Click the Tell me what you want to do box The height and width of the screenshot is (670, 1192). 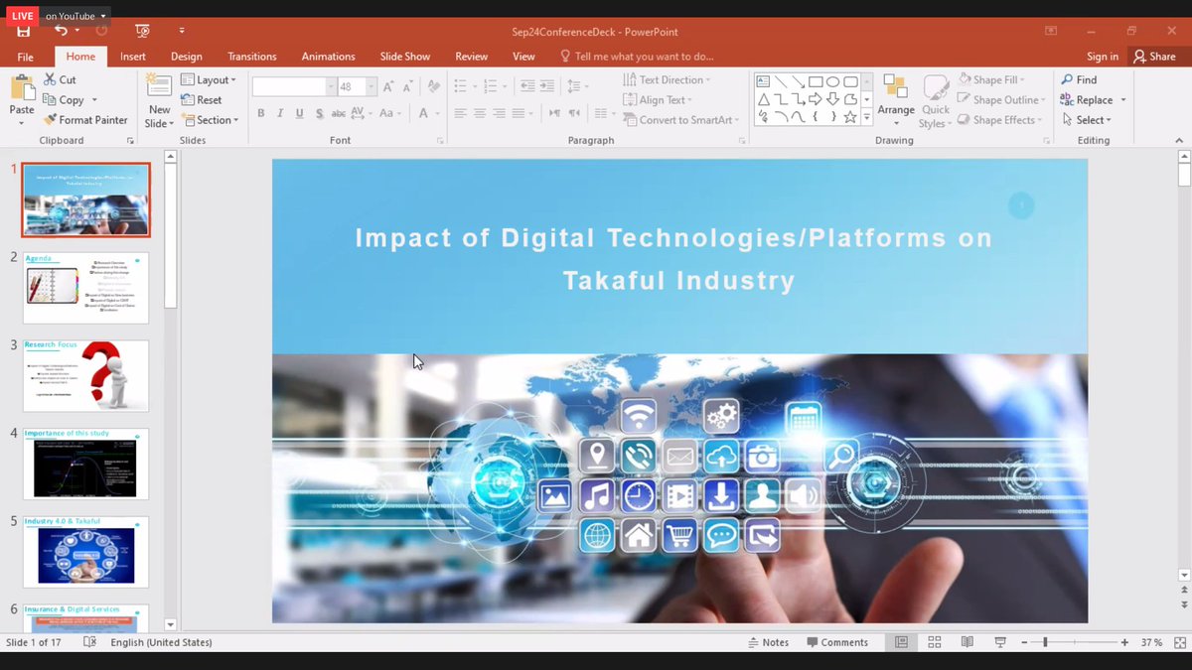[637, 57]
